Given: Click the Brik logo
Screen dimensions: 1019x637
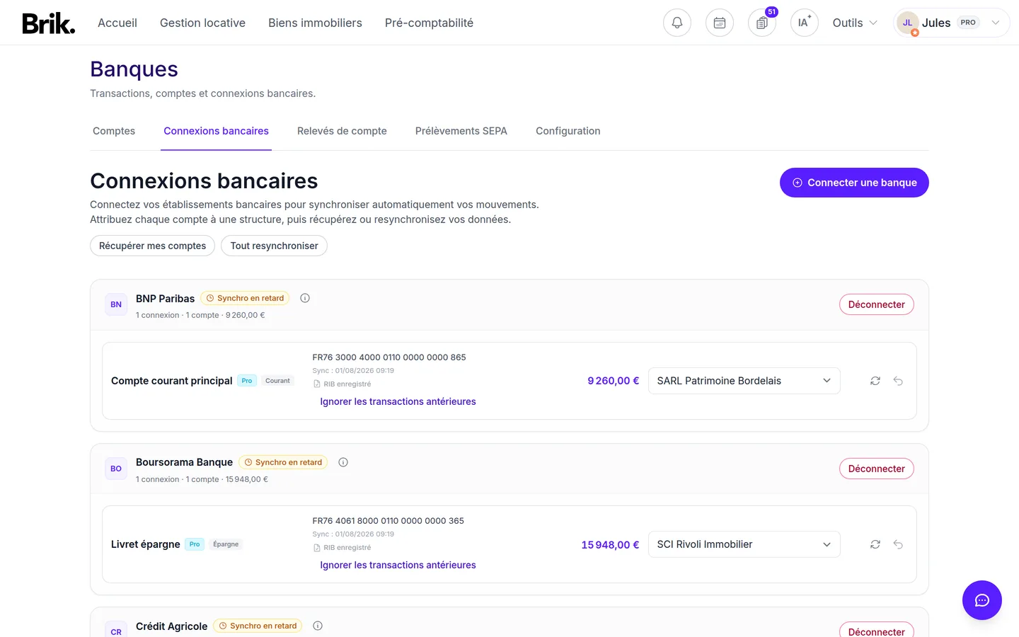Looking at the screenshot, I should tap(48, 23).
